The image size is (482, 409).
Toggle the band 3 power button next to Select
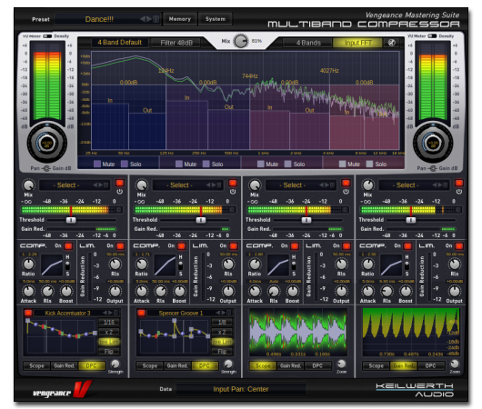346,184
